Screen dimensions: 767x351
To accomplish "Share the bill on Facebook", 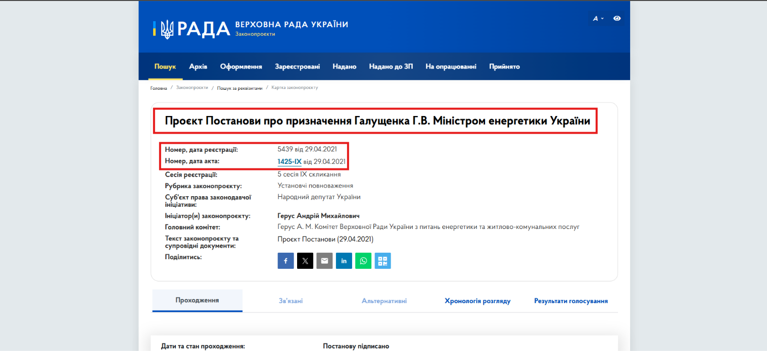I will pos(285,261).
